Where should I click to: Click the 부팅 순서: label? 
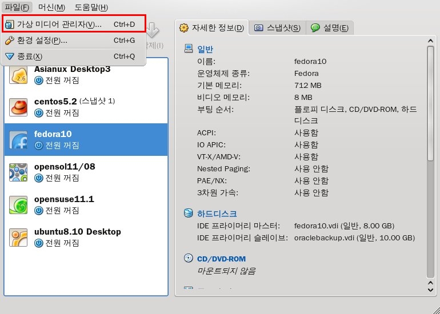pyautogui.click(x=215, y=110)
